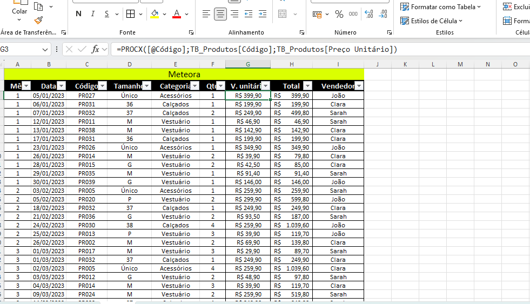Center align the text
The height and width of the screenshot is (304, 530).
coord(220,14)
